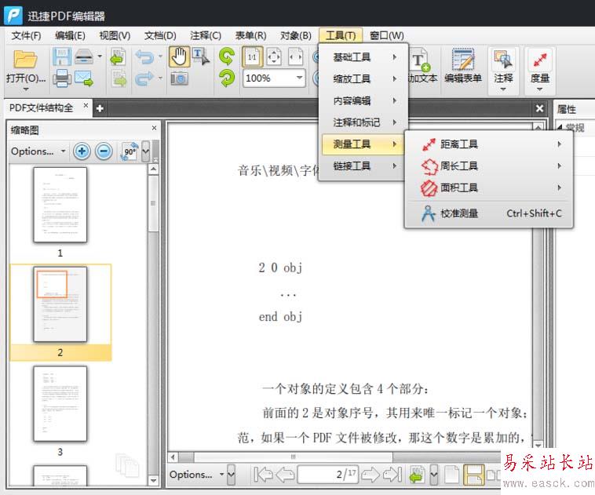Choose 距离工具 distance tool
Screen dimensions: 595x495
coord(490,144)
